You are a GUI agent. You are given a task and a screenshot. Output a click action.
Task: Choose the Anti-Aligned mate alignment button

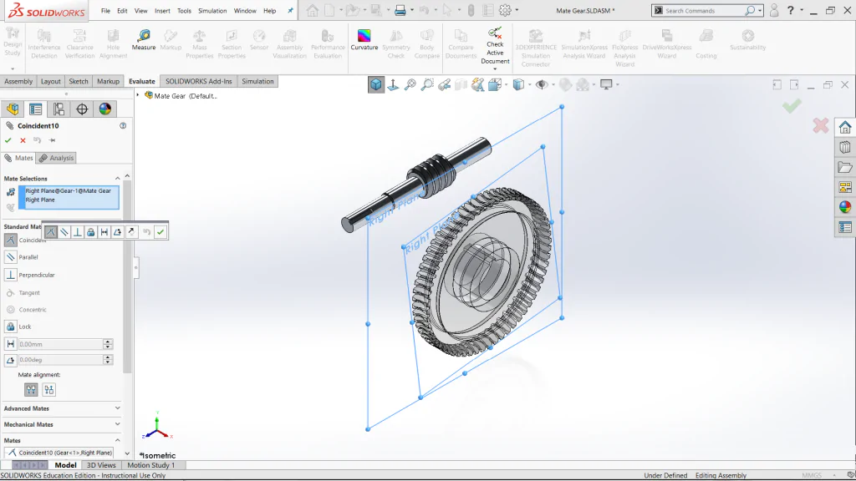[x=49, y=389]
